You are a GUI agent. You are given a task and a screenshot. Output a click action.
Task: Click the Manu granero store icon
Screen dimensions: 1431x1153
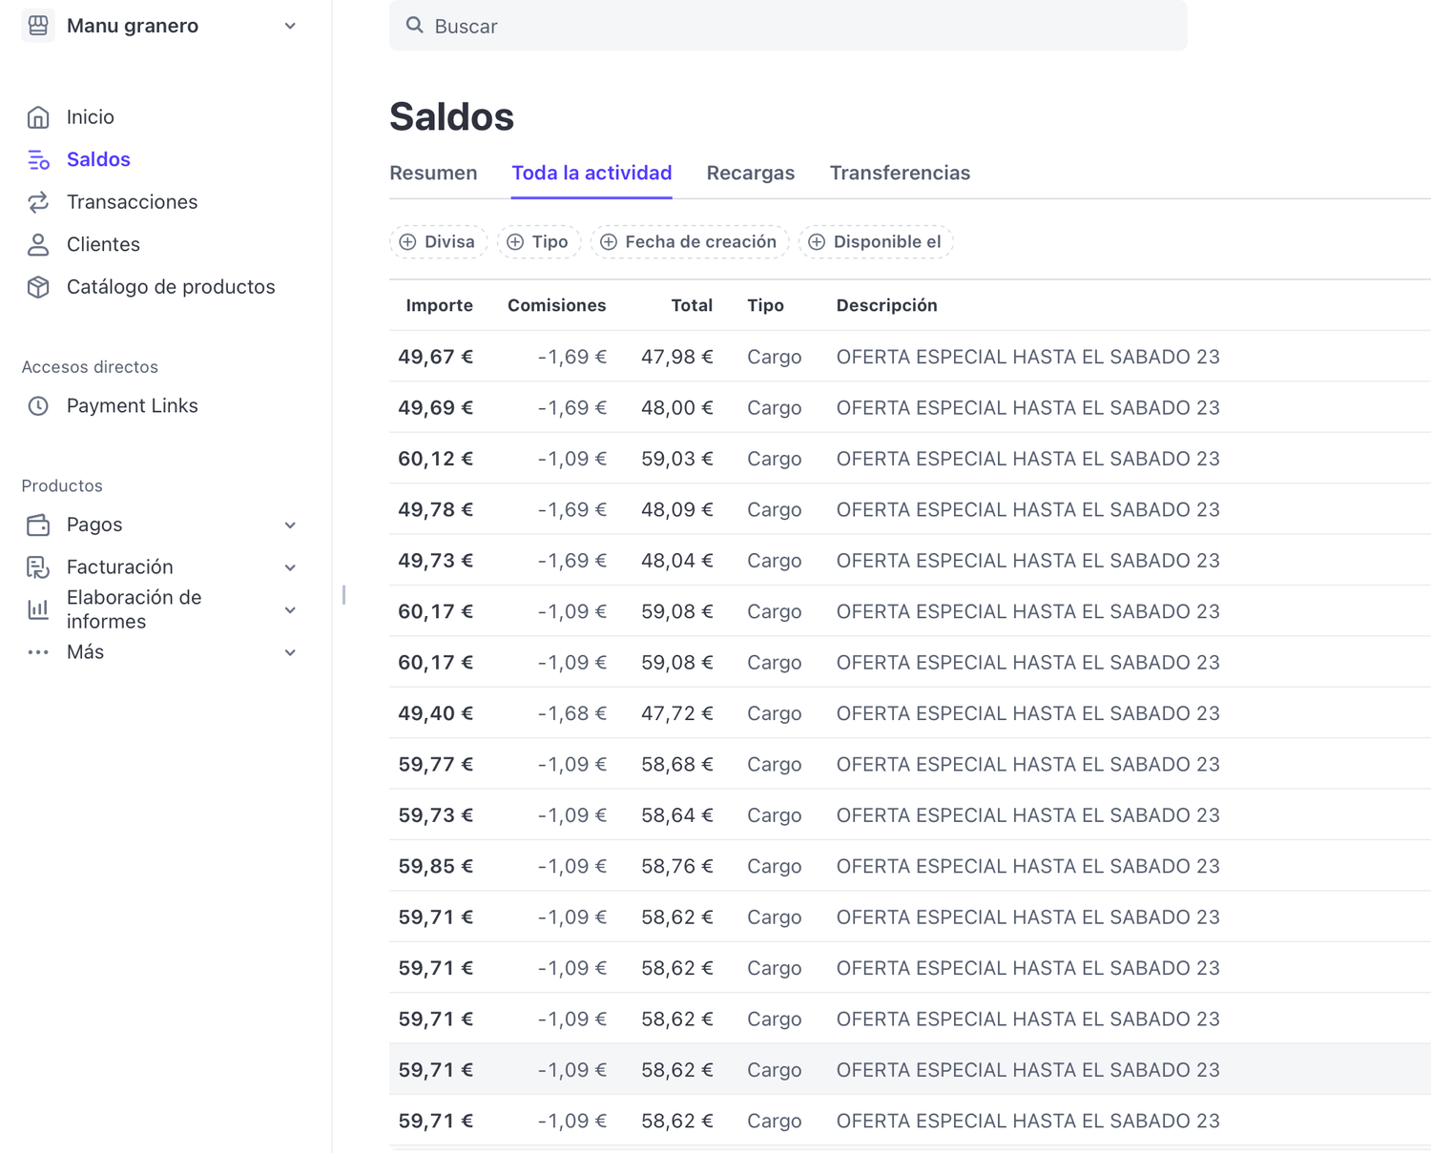[x=38, y=26]
